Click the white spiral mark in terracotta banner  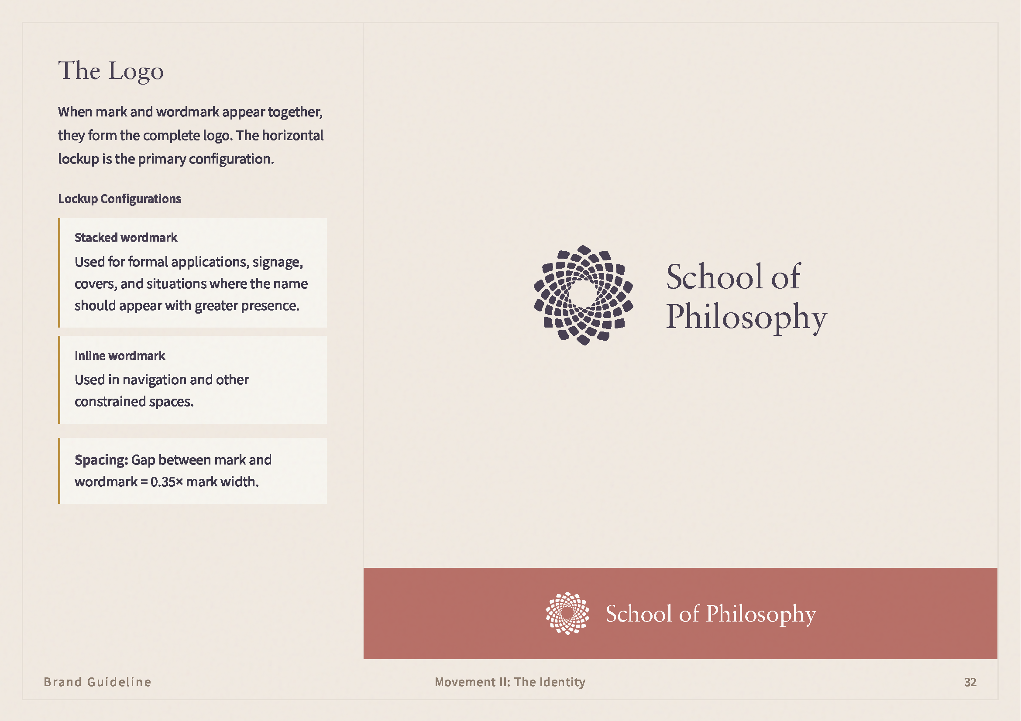567,613
